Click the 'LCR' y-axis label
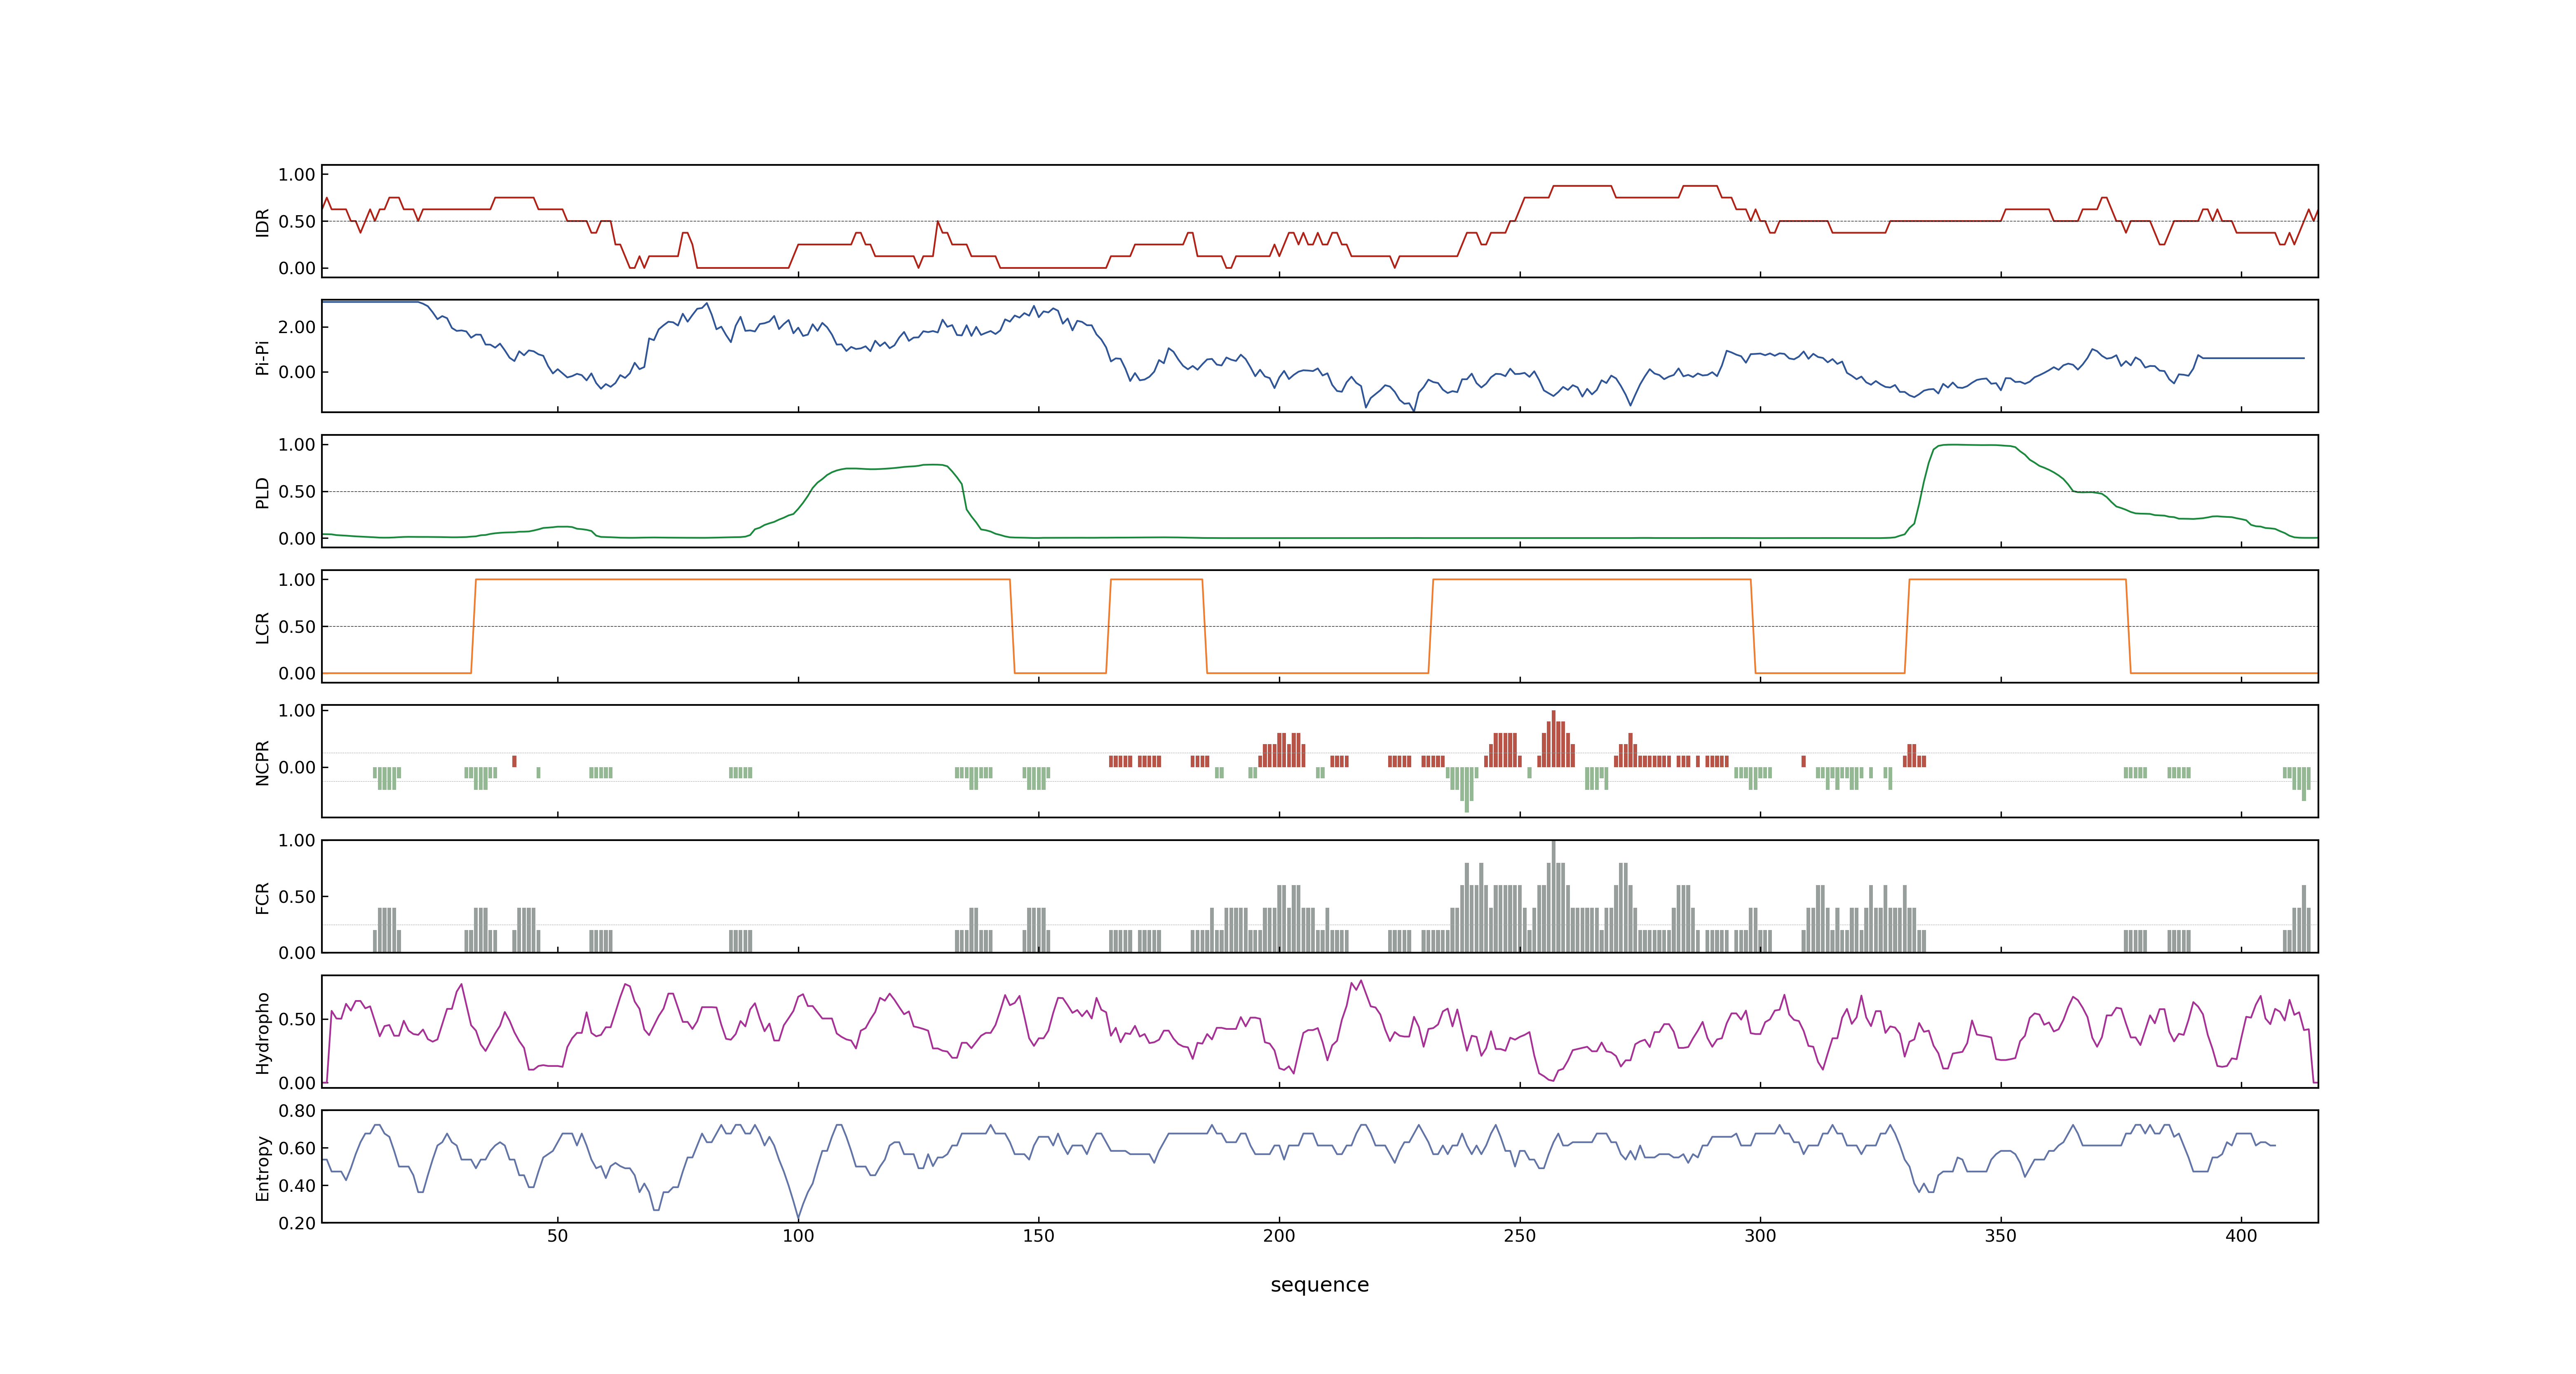The width and height of the screenshot is (2576, 1374). (x=263, y=627)
